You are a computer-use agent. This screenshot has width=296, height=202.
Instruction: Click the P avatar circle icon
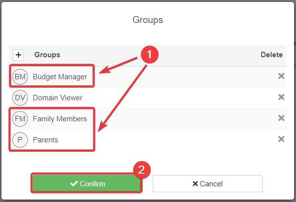point(20,140)
